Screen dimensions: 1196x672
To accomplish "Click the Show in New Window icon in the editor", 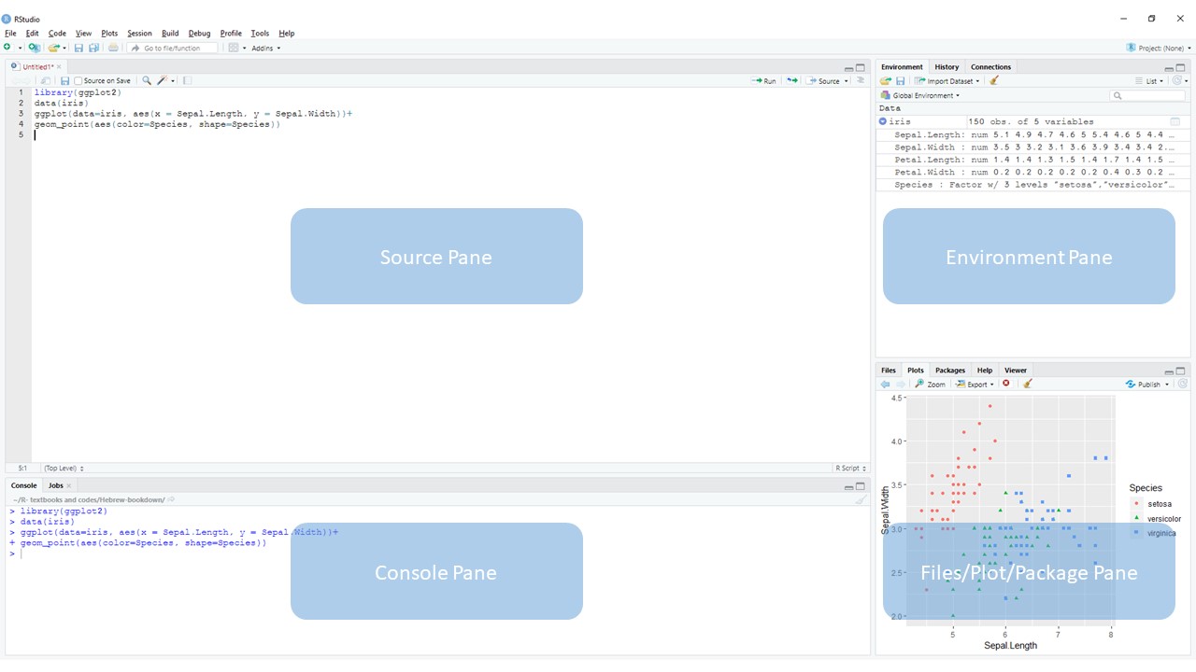I will [46, 81].
